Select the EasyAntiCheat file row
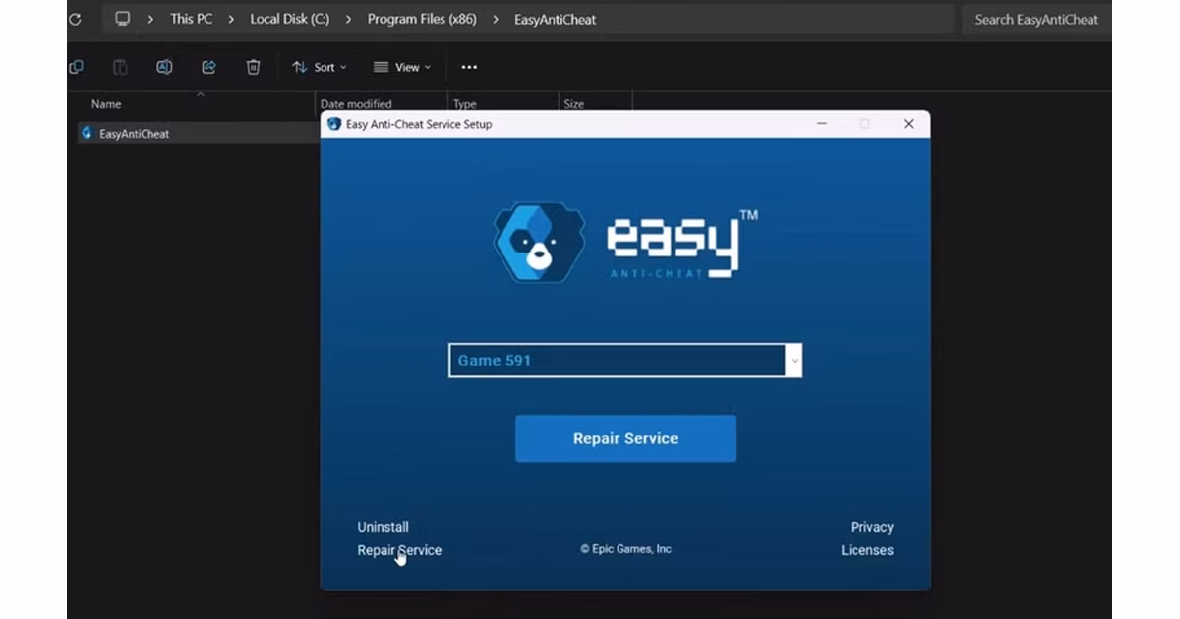This screenshot has width=1180, height=619. pyautogui.click(x=197, y=133)
